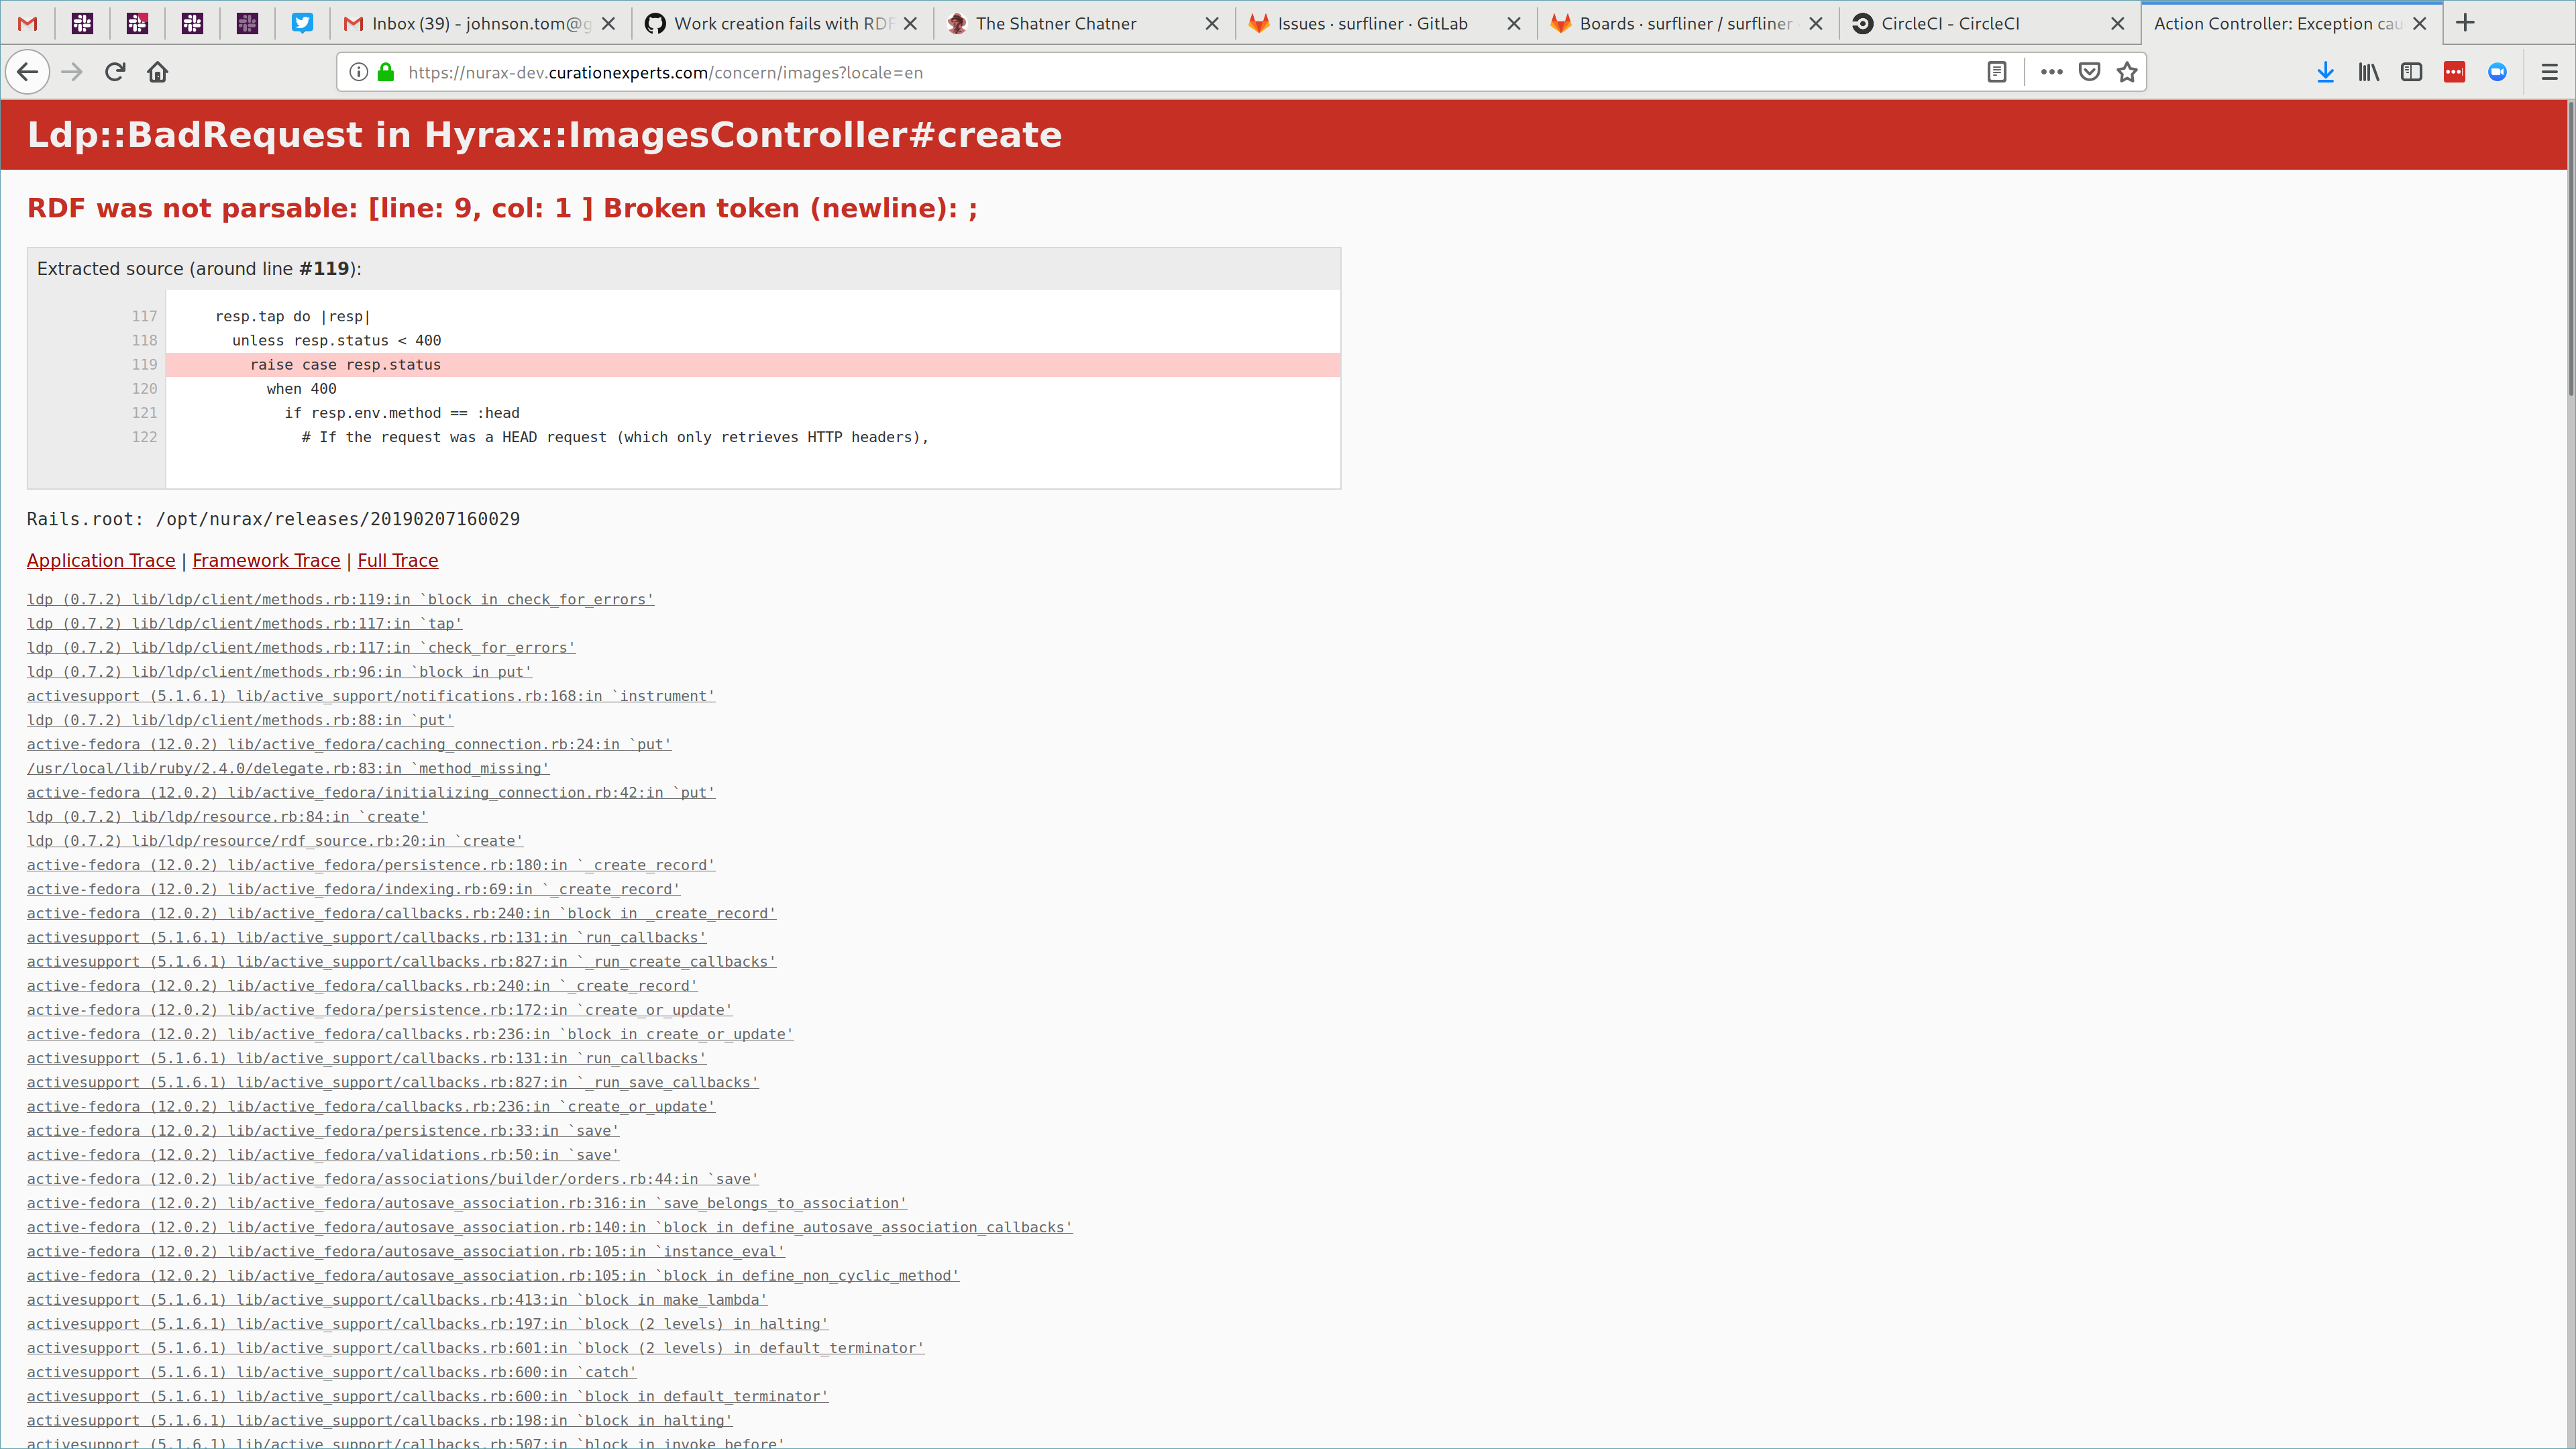Open trace line persistence.rb:172 create_or_update

point(380,1010)
